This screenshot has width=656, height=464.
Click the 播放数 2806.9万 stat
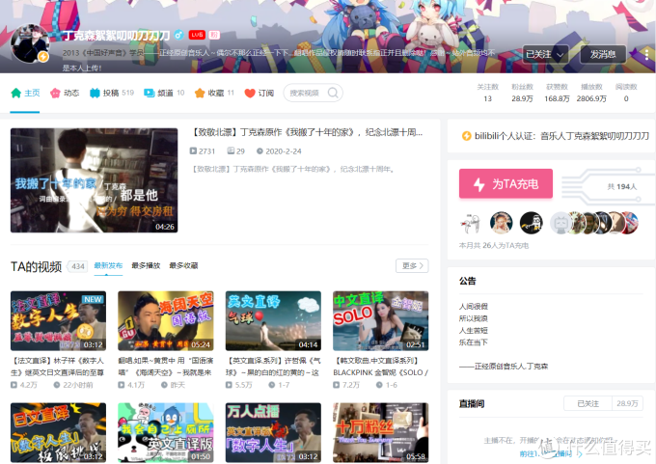click(591, 93)
